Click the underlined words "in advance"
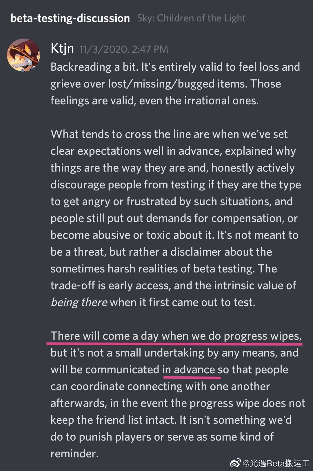 [188, 370]
